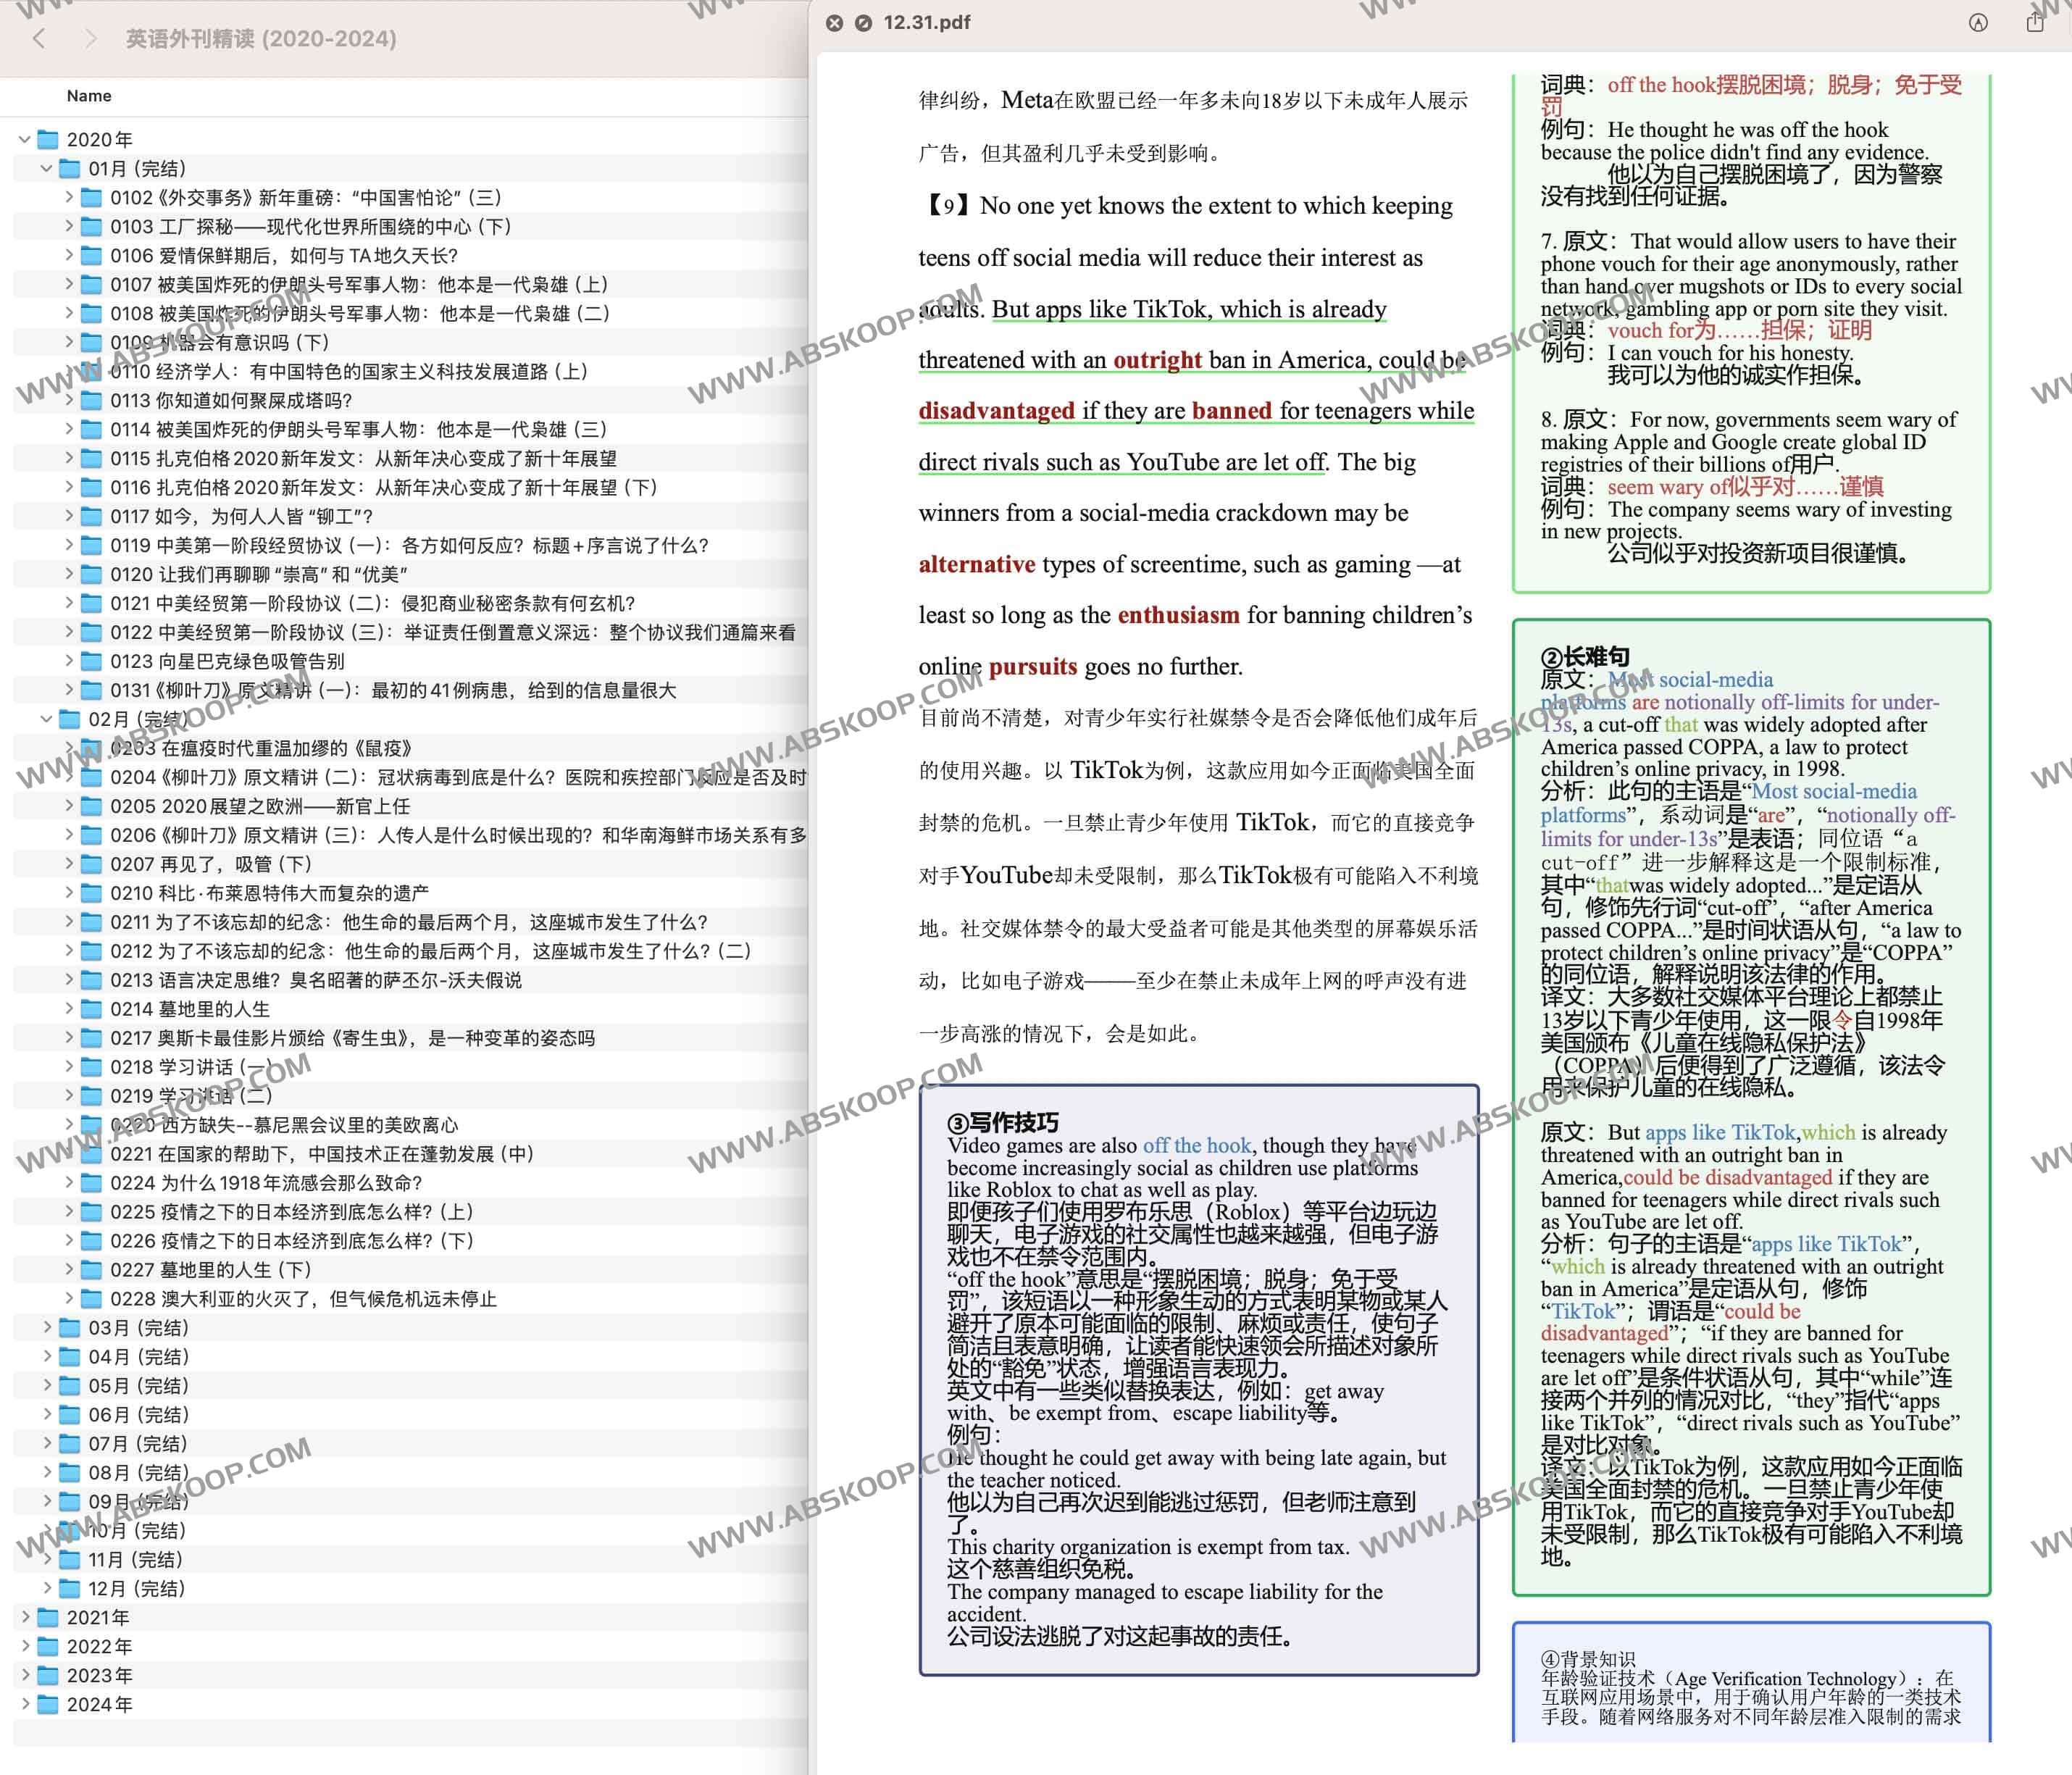Click the 12月 (完结) folder icon
This screenshot has height=1775, width=2072.
(70, 1588)
